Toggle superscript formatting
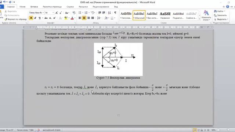 [x=54, y=18]
